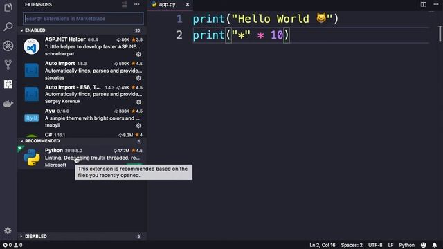This screenshot has height=249, width=443.
Task: Open the Source Control view
Action: [x=8, y=64]
